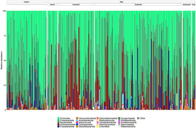Select the Temperate habitat strip label
Viewport: 196px width, 128px height.
pyautogui.click(x=138, y=5)
